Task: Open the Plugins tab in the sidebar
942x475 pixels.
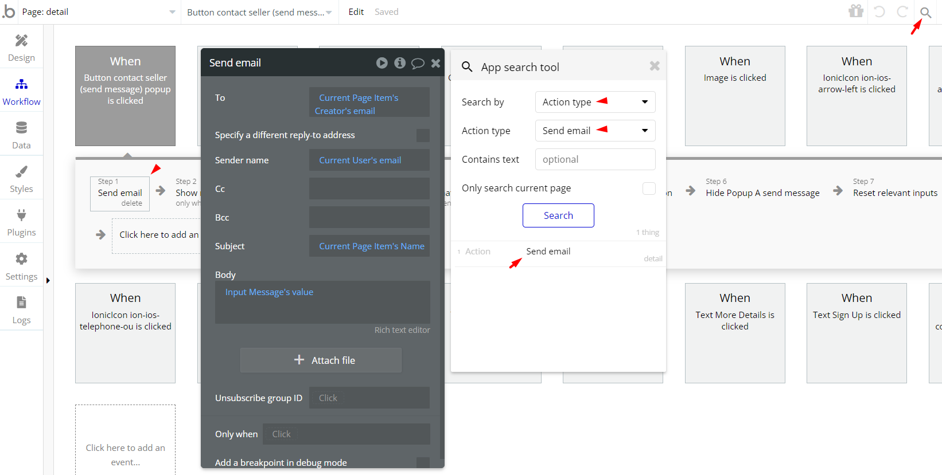Action: [x=21, y=223]
